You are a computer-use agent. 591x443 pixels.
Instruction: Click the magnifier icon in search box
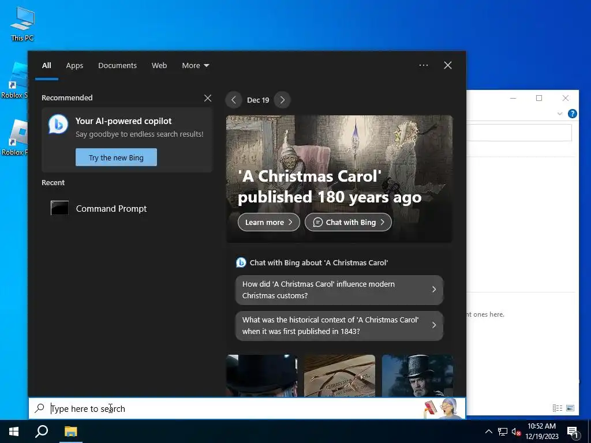(x=40, y=408)
